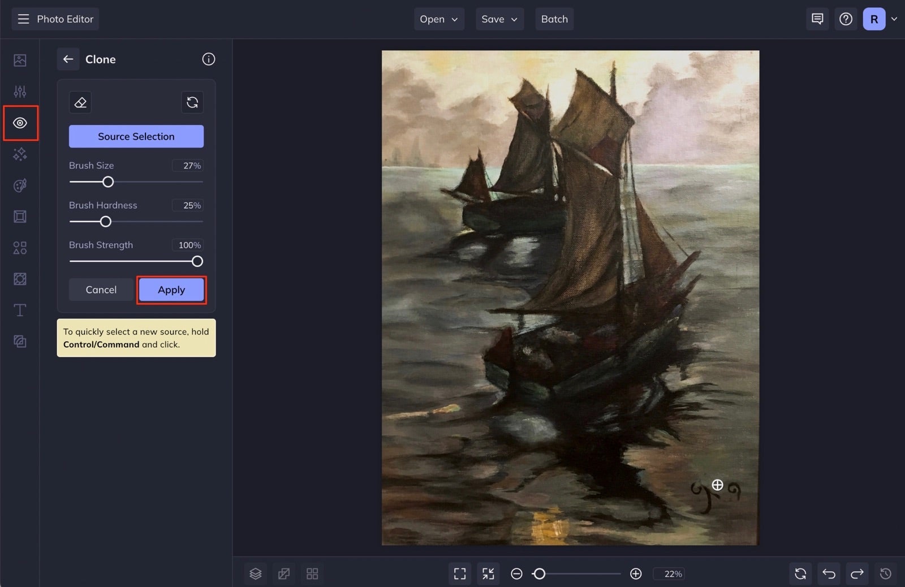Open the AI effects sparkles tool

(x=20, y=154)
